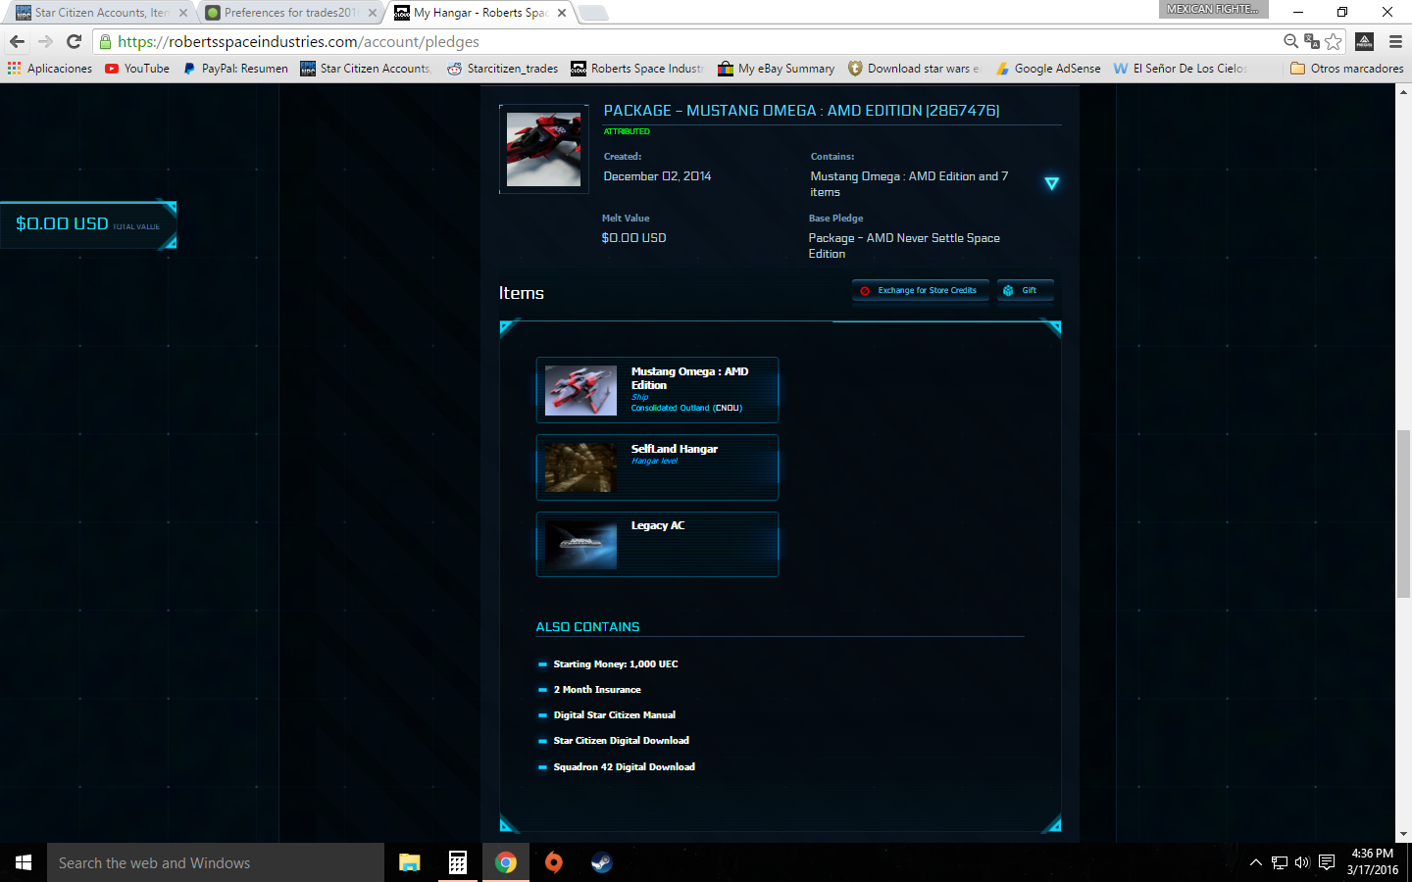The height and width of the screenshot is (882, 1412).
Task: Select the SelfLand Hangar item
Action: pos(657,467)
